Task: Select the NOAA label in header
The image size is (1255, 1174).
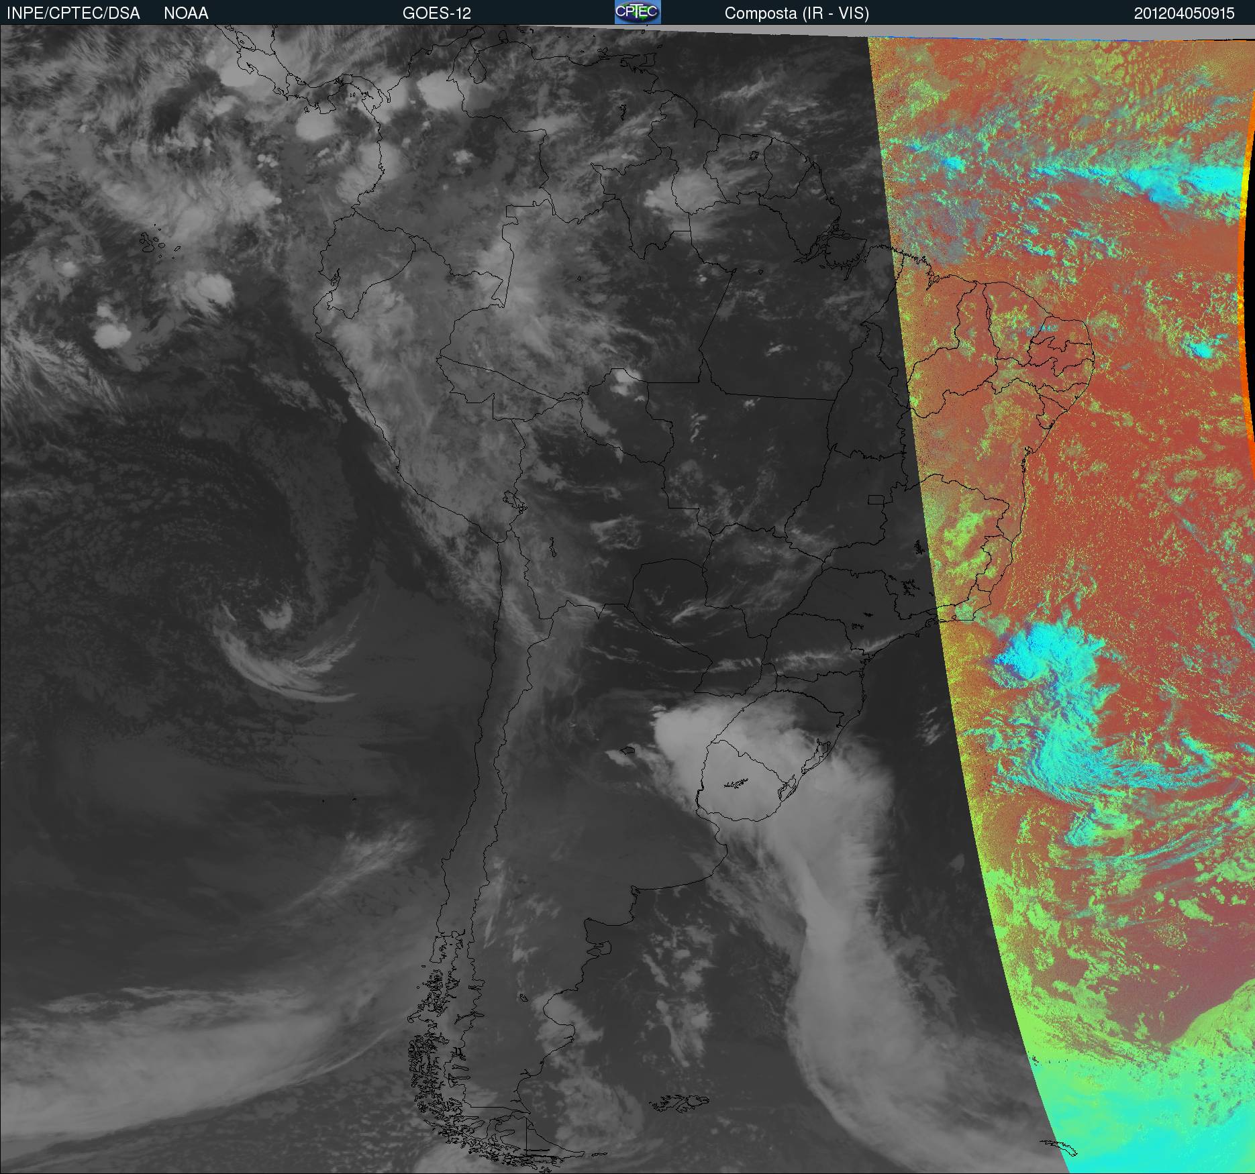Action: (186, 13)
